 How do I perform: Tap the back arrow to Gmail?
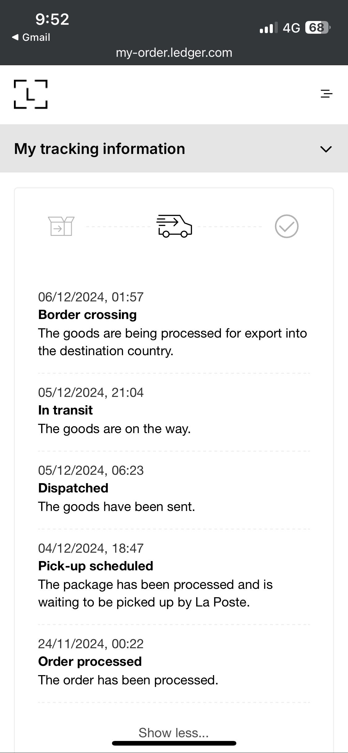click(15, 37)
